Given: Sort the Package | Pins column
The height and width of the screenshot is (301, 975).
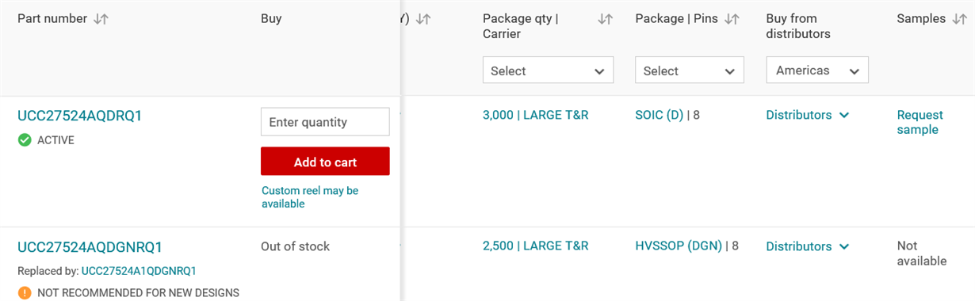Looking at the screenshot, I should pyautogui.click(x=732, y=19).
